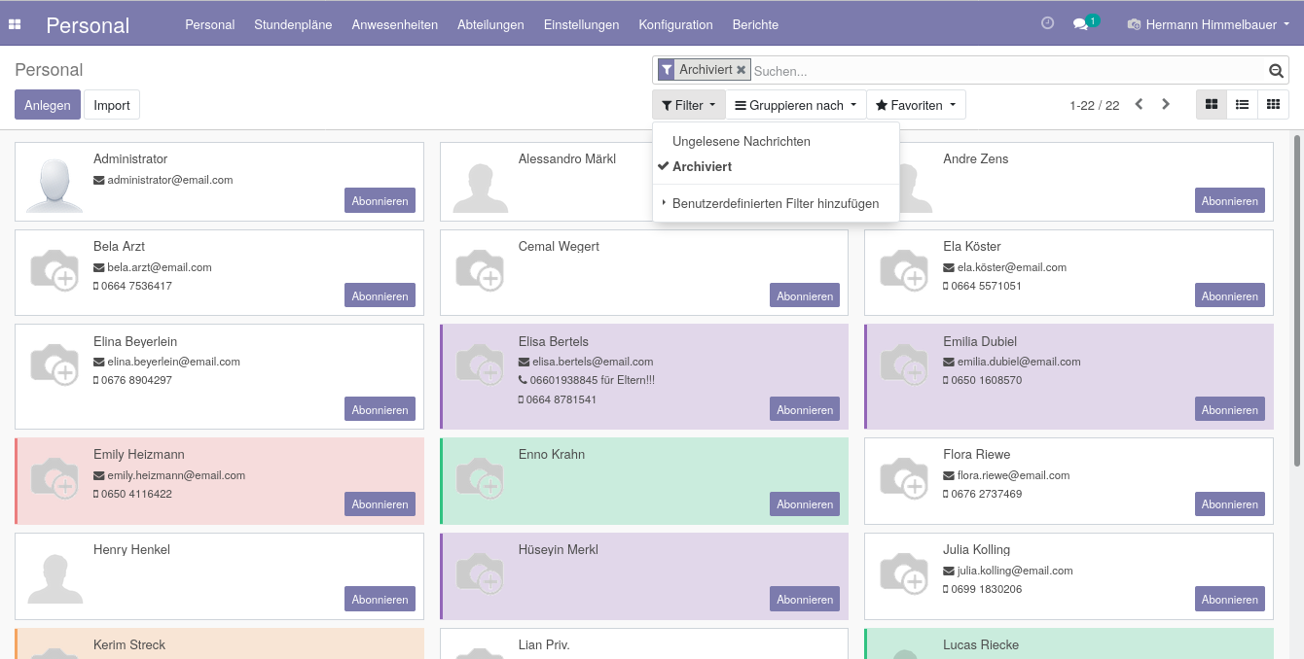Click Elisa Bertels' camera photo placeholder
Viewport: 1304px width, 659px height.
coord(480,364)
